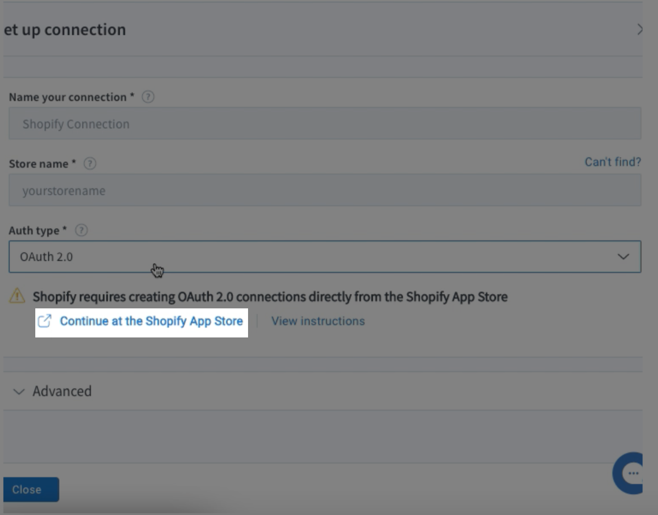Image resolution: width=658 pixels, height=515 pixels.
Task: Open the View instructions link
Action: (318, 321)
